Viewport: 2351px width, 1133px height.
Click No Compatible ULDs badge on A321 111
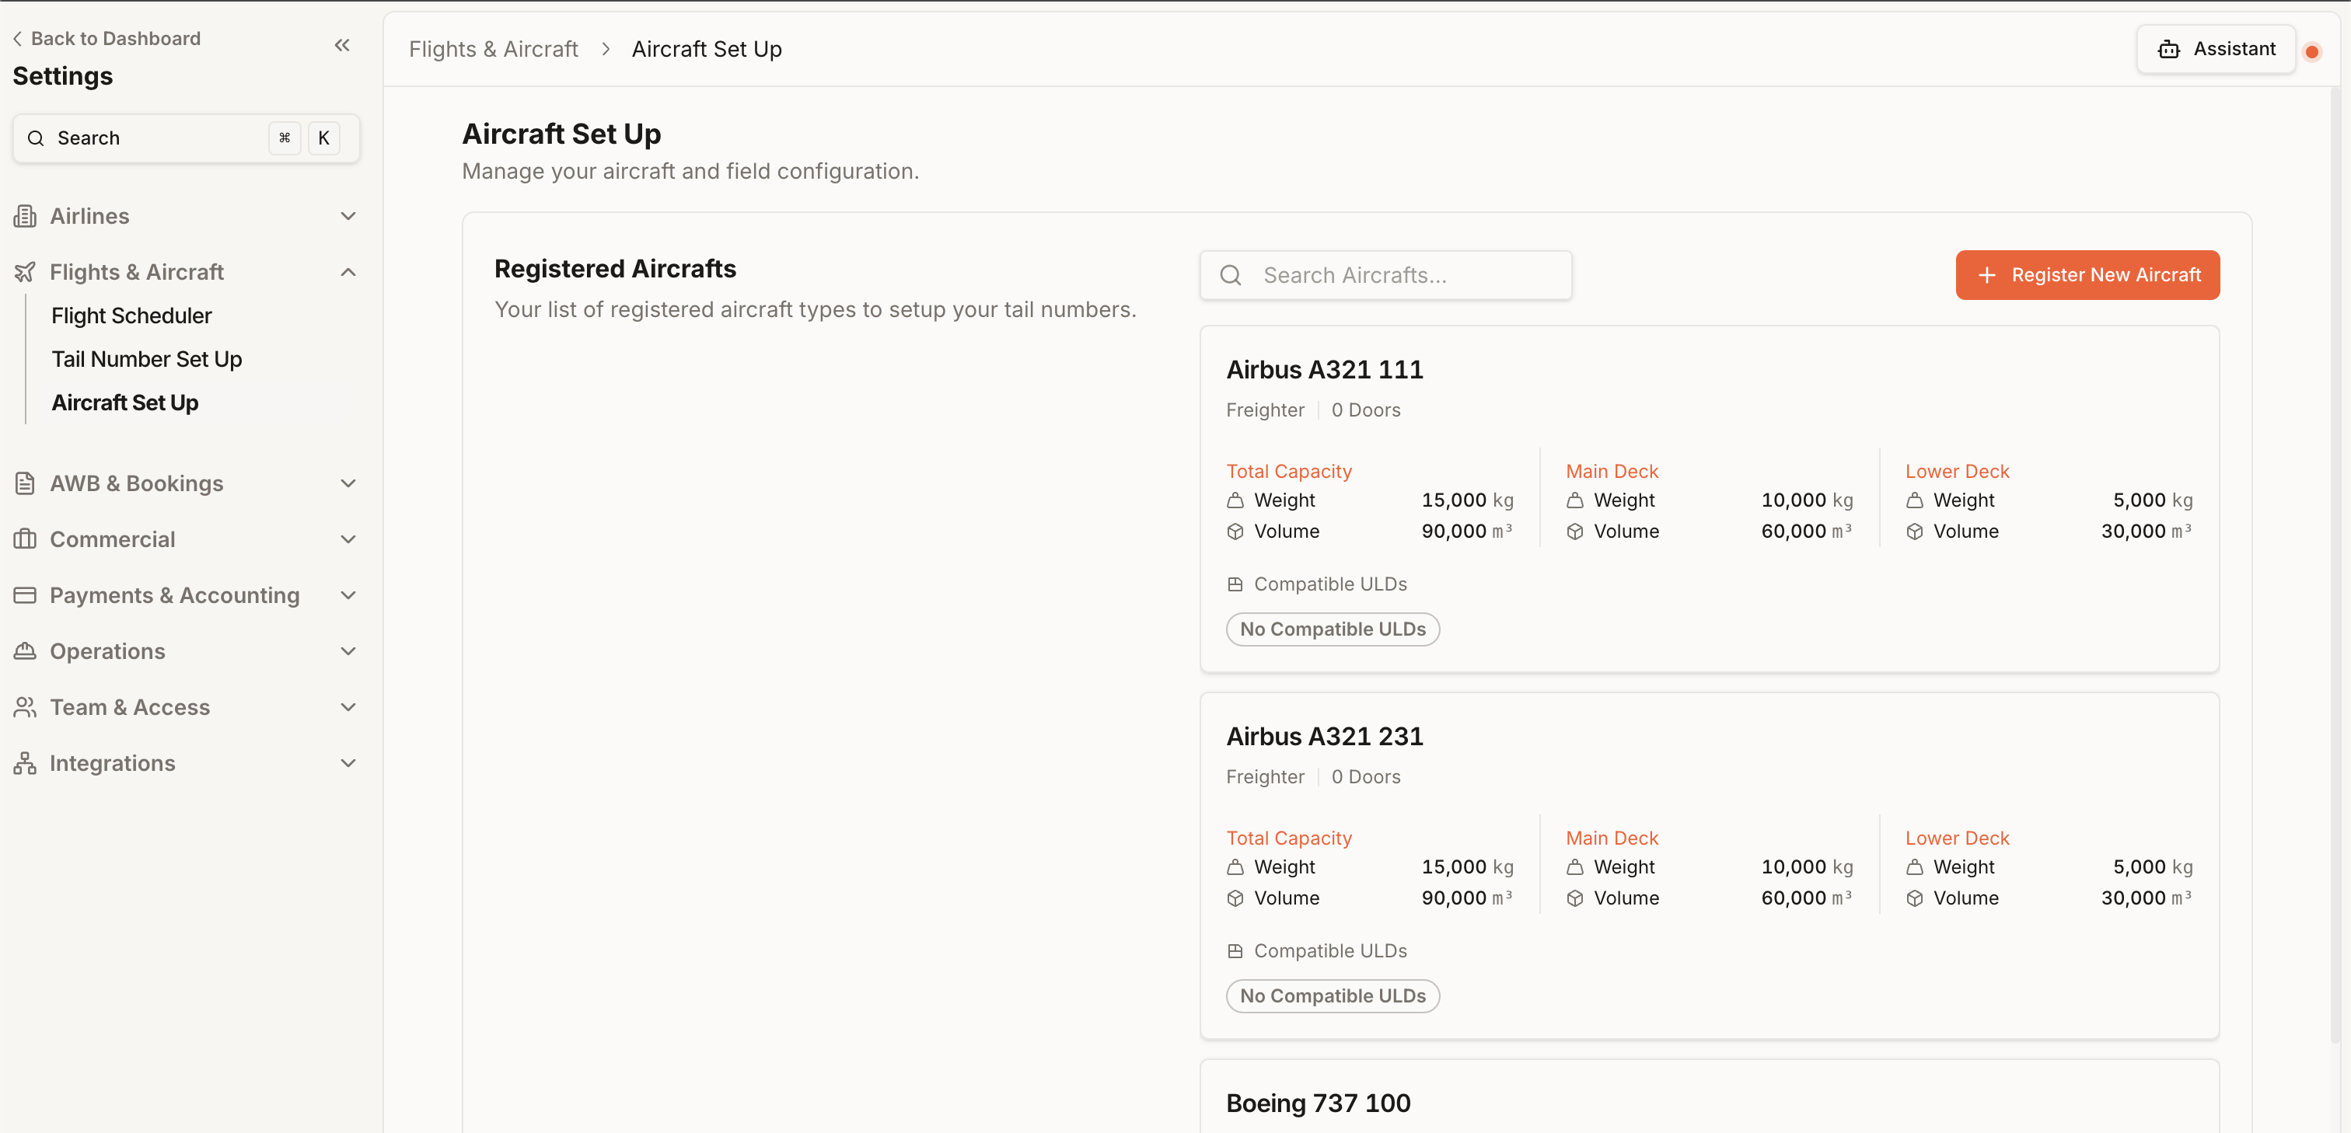tap(1333, 629)
